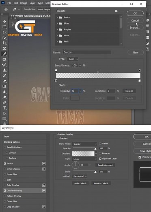Select the Blur tool
Screen dimensions: 151x212
(x=4, y=92)
